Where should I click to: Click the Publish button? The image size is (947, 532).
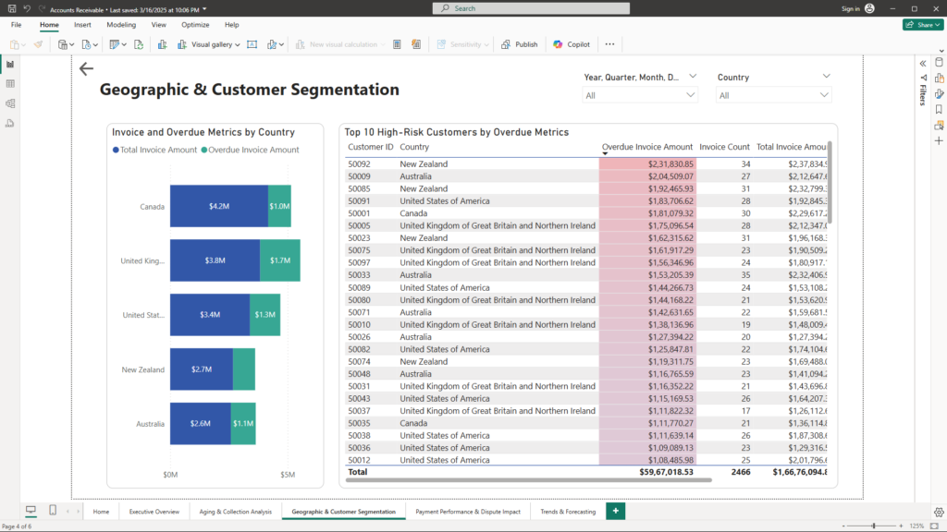[520, 44]
